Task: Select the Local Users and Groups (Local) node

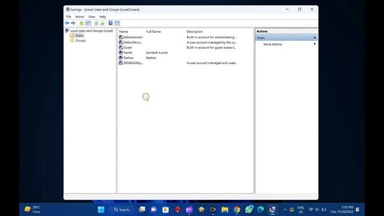Action: click(x=92, y=31)
